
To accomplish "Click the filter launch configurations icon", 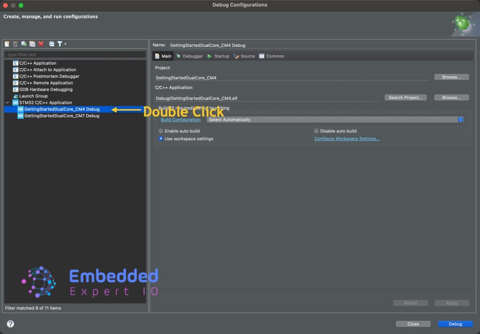I will pyautogui.click(x=60, y=44).
